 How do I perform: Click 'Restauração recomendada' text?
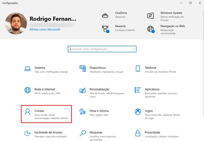coord(168,32)
